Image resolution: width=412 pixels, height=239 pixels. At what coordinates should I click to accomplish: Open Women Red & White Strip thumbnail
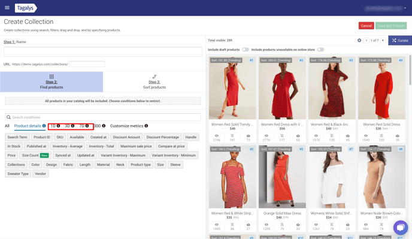click(232, 177)
